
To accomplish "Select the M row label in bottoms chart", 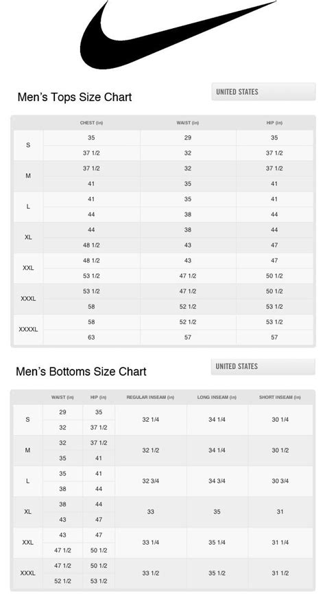I will pos(28,451).
